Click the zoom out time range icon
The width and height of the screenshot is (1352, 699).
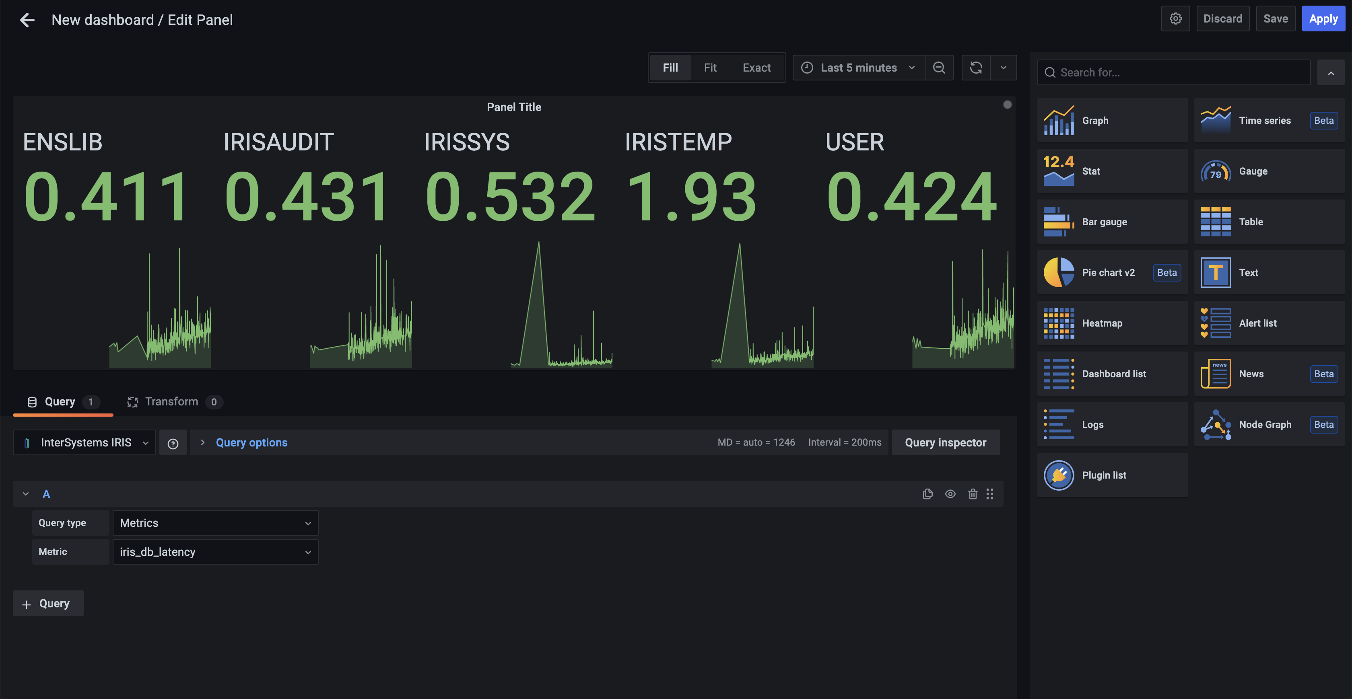point(939,68)
